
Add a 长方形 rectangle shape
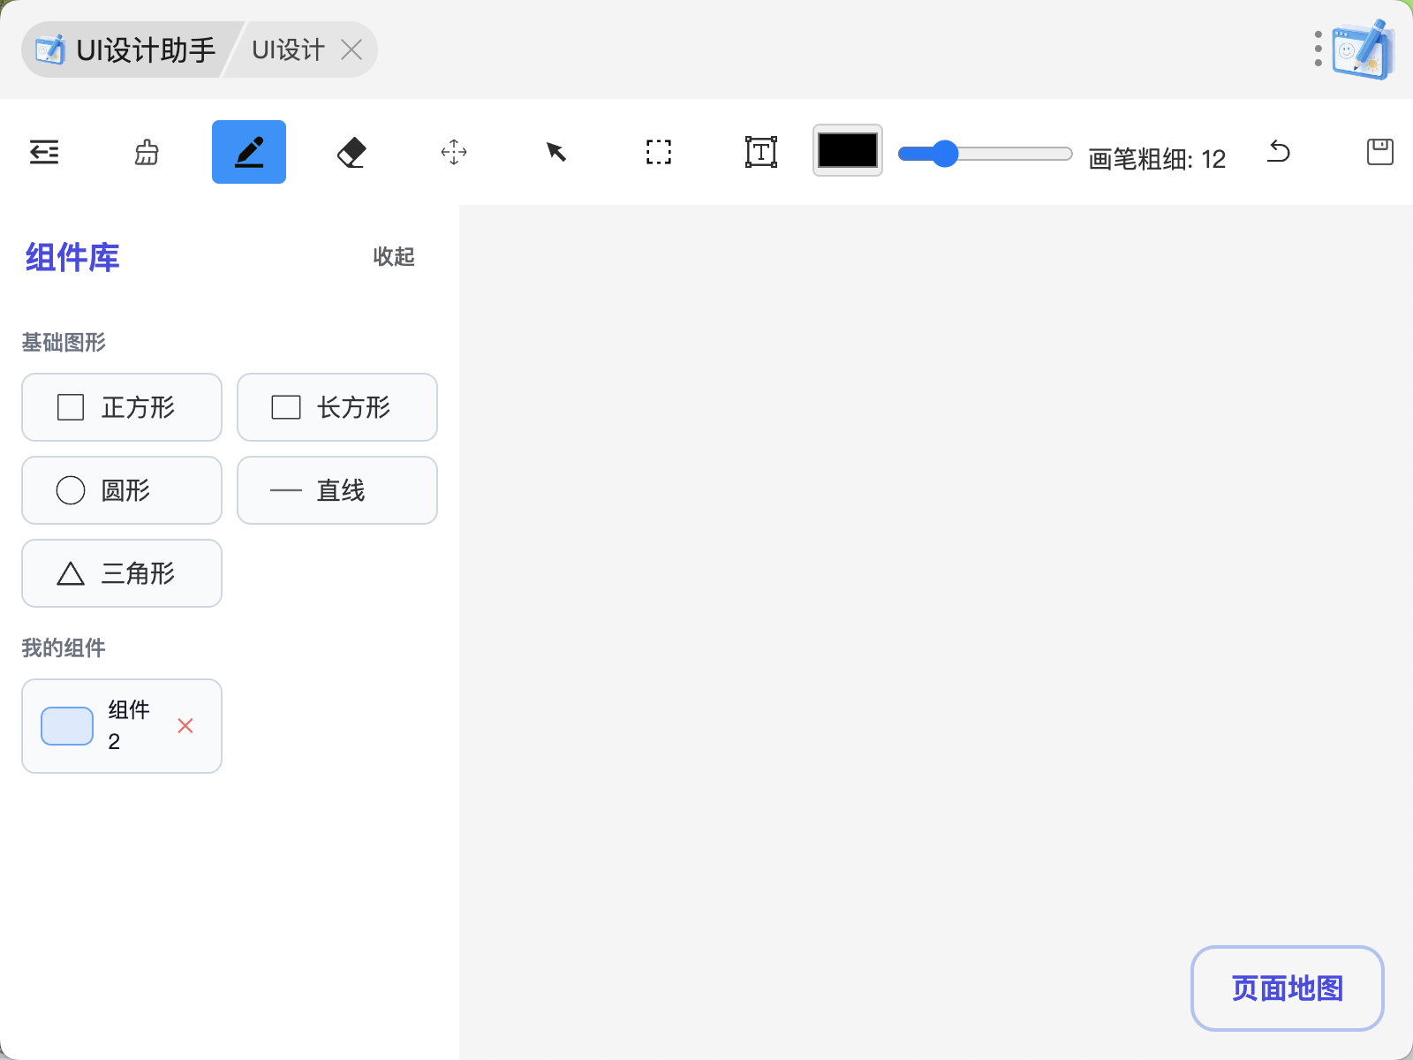coord(337,407)
